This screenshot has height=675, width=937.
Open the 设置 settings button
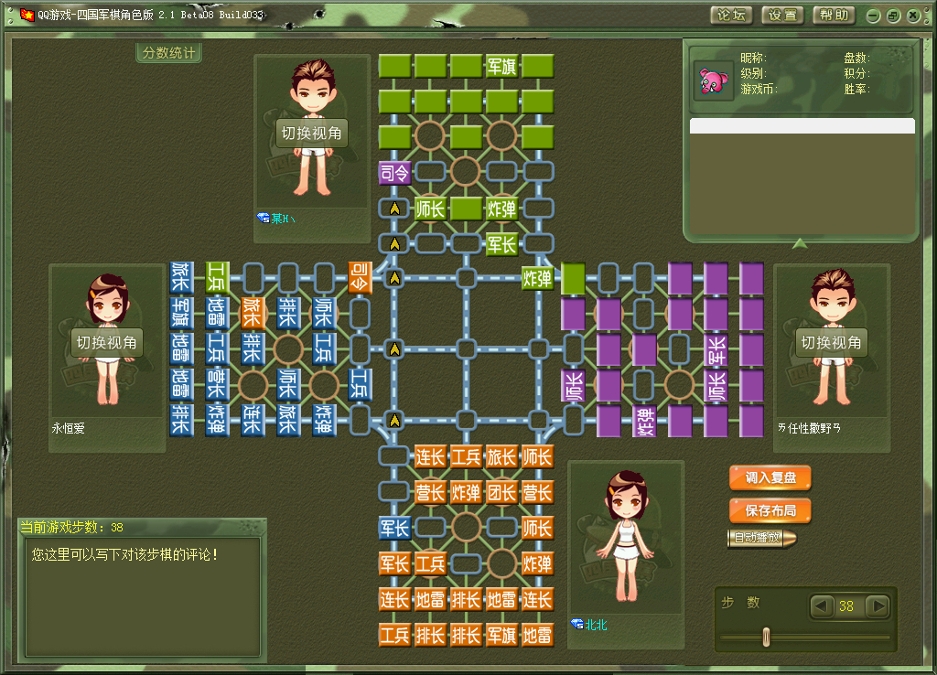782,15
